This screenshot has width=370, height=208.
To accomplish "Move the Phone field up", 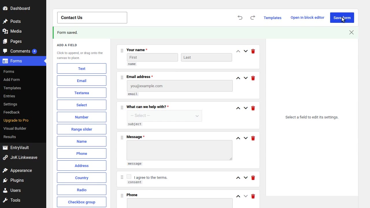I will 238,196.
